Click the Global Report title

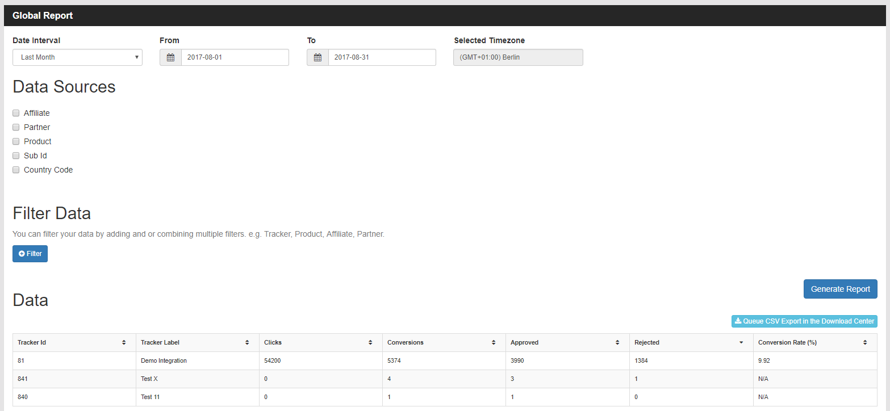[x=43, y=15]
